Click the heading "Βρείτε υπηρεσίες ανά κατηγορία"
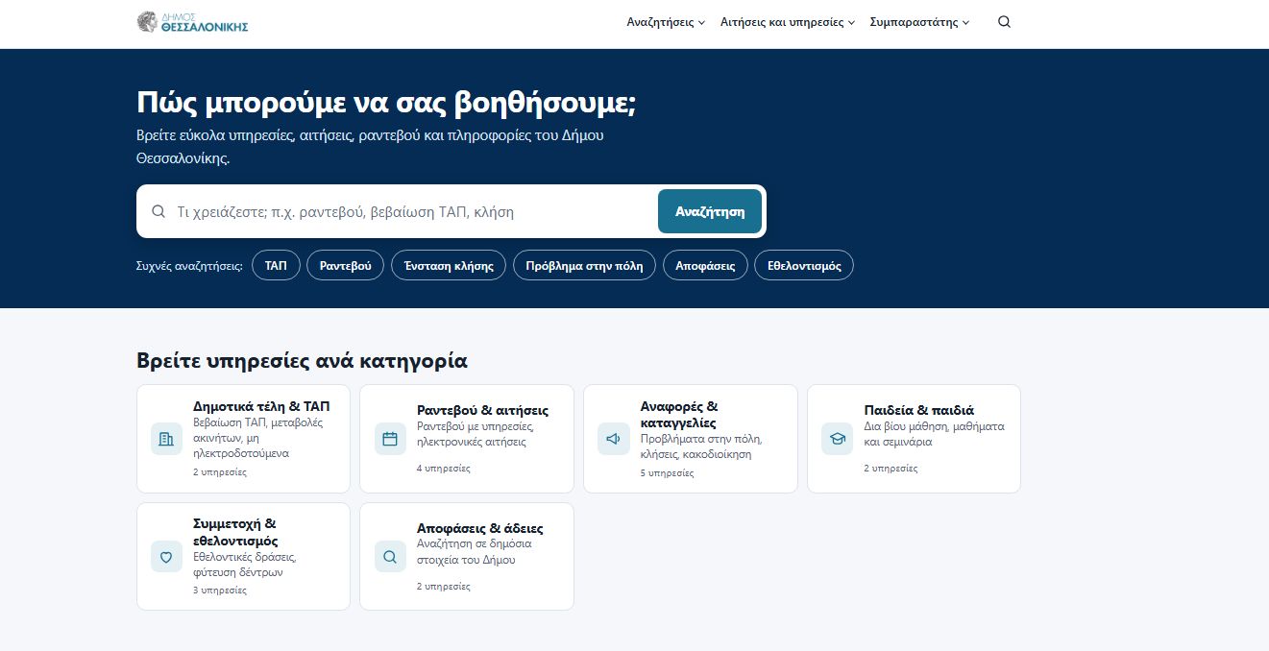The image size is (1269, 651). (x=303, y=361)
